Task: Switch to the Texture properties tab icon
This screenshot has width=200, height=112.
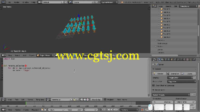Action: pyautogui.click(x=187, y=59)
